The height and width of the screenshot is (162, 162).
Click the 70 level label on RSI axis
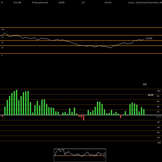2,37
